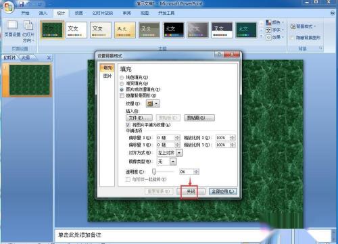Image resolution: width=338 pixels, height=244 pixels.
Task: Switch to Picture category in dialog
Action: [x=107, y=76]
